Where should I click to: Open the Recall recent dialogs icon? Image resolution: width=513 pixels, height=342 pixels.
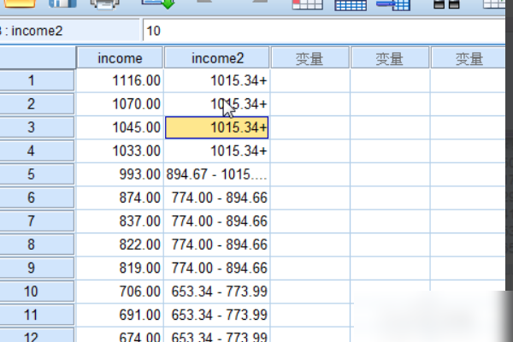[x=157, y=4]
